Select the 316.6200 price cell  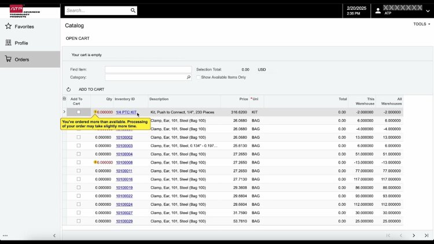coord(239,112)
